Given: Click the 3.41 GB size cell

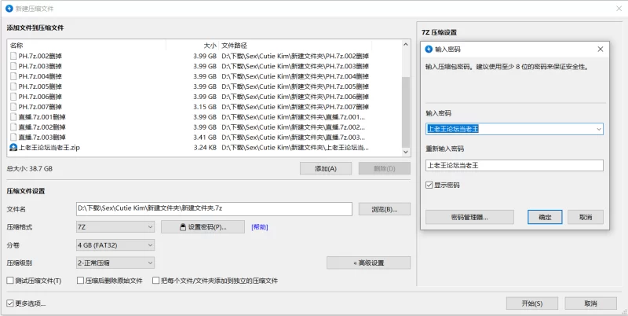Looking at the screenshot, I should pyautogui.click(x=205, y=137).
